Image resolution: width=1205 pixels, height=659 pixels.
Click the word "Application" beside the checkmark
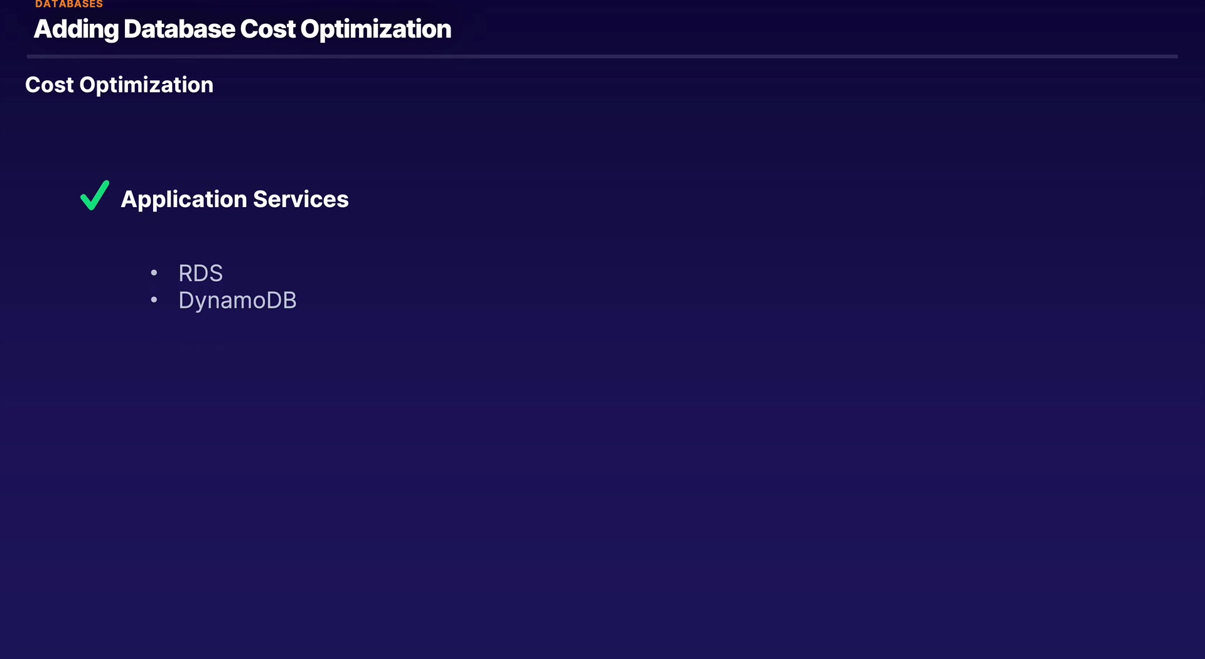coord(184,200)
